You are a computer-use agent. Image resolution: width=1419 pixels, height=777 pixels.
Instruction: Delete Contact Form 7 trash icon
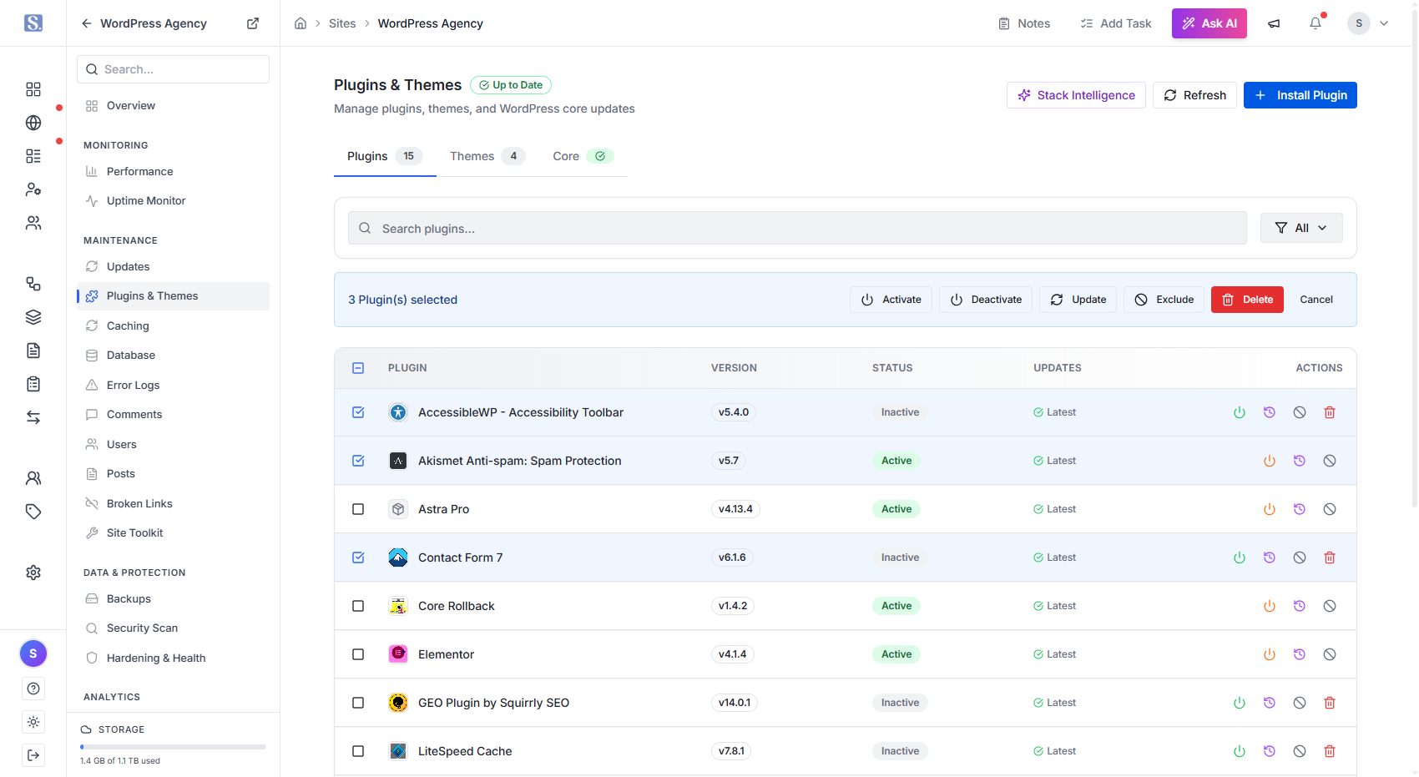click(x=1330, y=558)
